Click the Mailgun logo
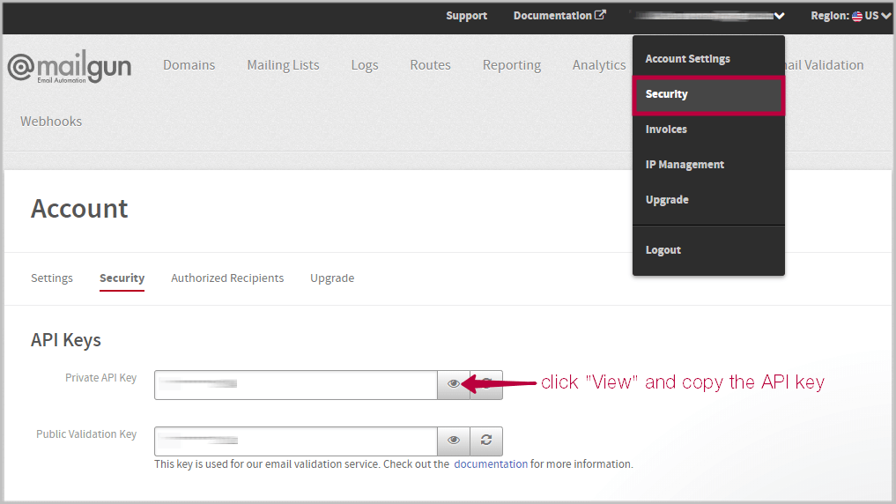896x504 pixels. coord(69,67)
